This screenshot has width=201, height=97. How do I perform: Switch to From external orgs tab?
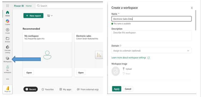pos(88,89)
